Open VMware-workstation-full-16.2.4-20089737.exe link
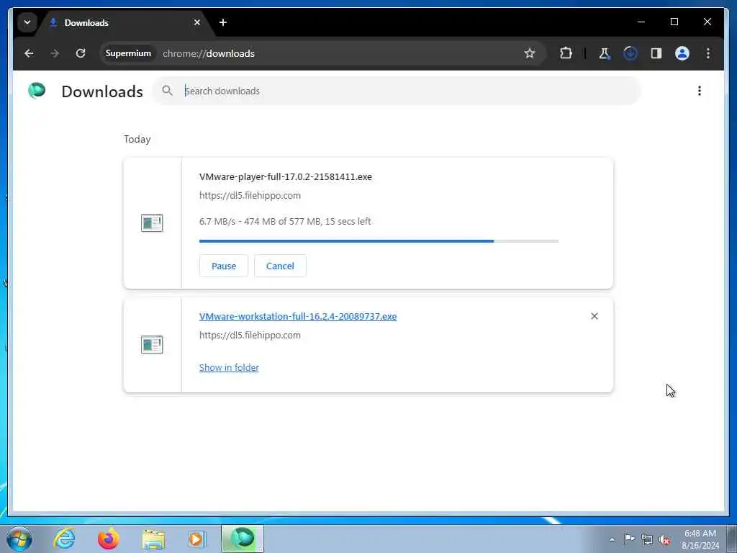The width and height of the screenshot is (737, 553). click(x=298, y=317)
